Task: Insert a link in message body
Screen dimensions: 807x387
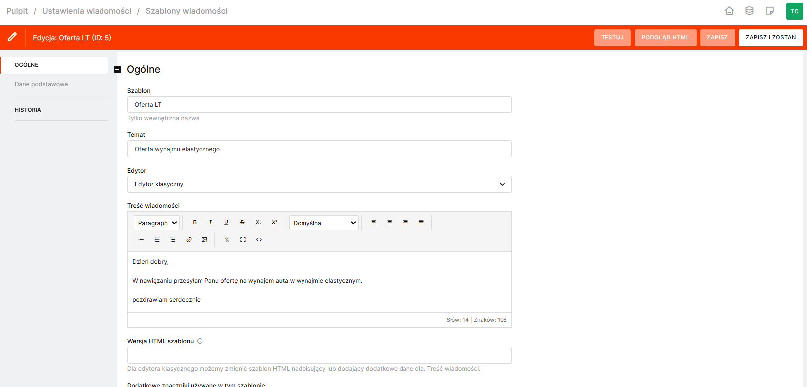Action: [x=189, y=240]
